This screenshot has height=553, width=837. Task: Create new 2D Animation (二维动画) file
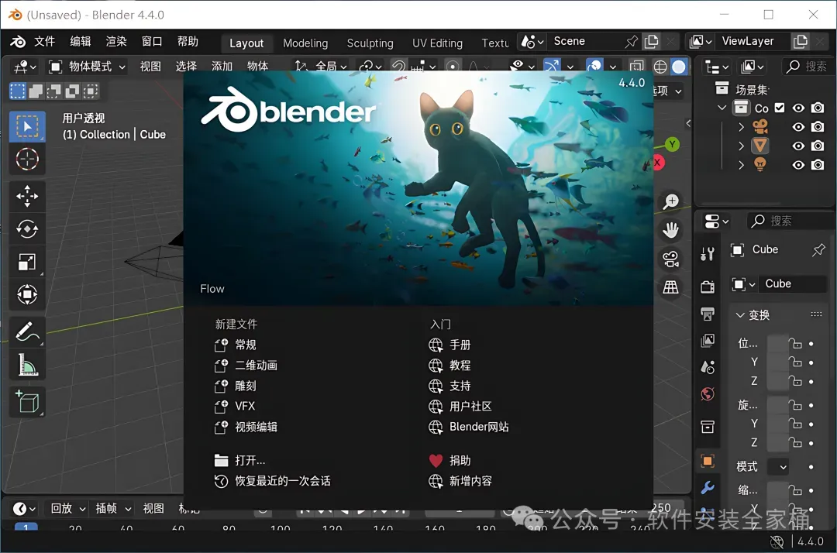pyautogui.click(x=246, y=366)
